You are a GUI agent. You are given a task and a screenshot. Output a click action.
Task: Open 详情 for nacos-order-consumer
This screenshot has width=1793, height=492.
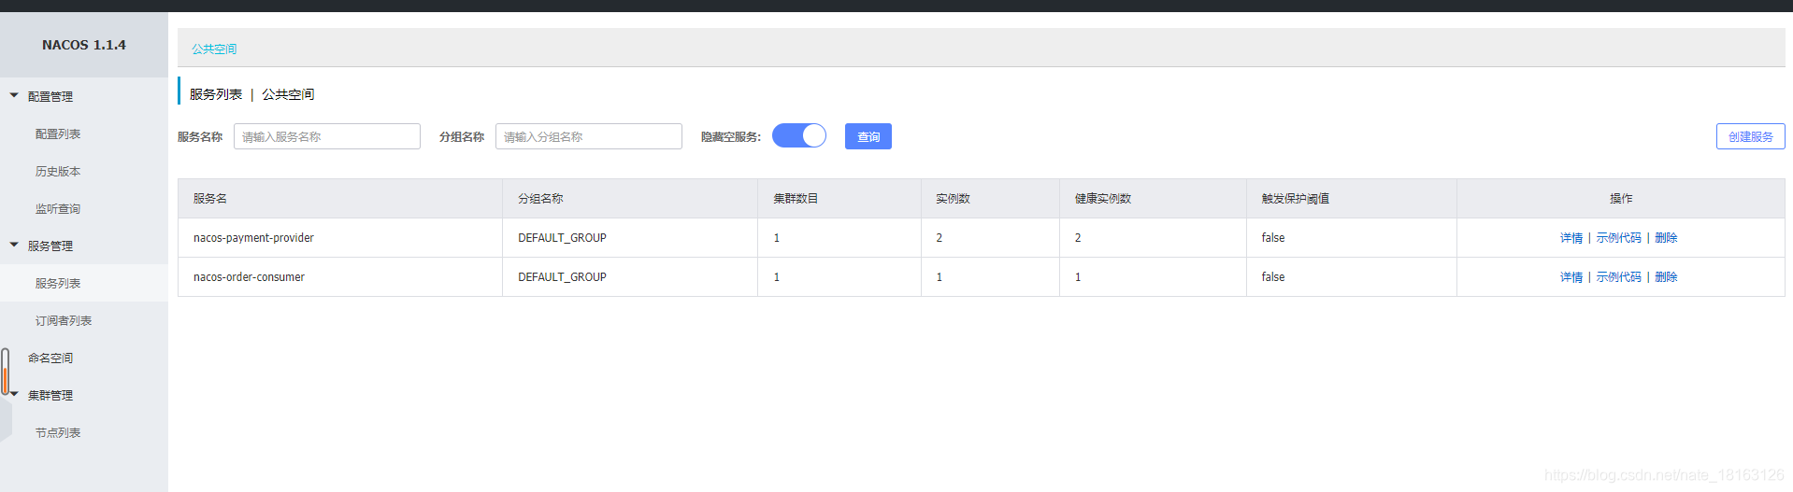[x=1571, y=277]
